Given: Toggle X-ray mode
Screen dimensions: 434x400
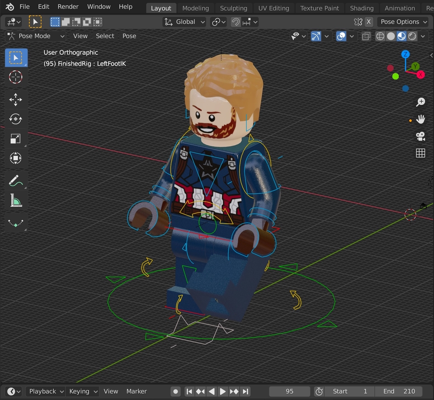Looking at the screenshot, I should pyautogui.click(x=366, y=36).
